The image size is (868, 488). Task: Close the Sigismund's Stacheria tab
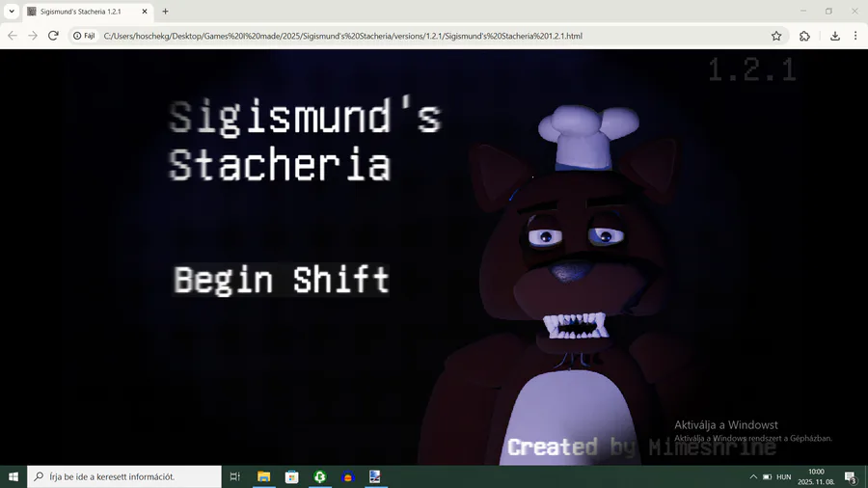145,12
